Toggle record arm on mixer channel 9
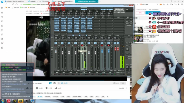Image resolution: width=184 pixels, height=103 pixels. 109,45
